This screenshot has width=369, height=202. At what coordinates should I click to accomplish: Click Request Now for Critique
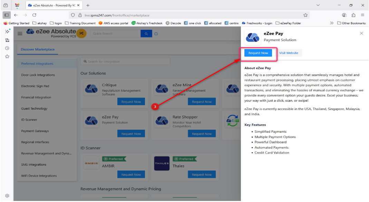pyautogui.click(x=131, y=102)
